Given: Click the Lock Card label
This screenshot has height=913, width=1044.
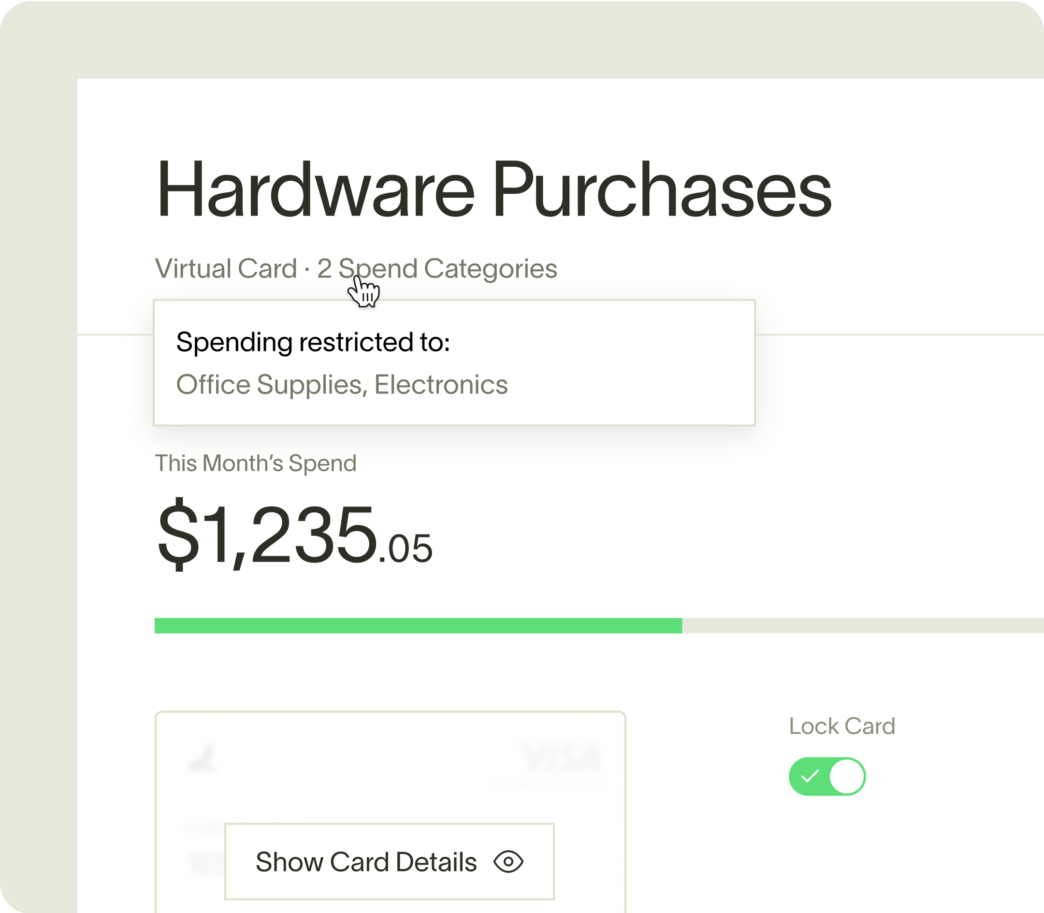Looking at the screenshot, I should click(841, 726).
